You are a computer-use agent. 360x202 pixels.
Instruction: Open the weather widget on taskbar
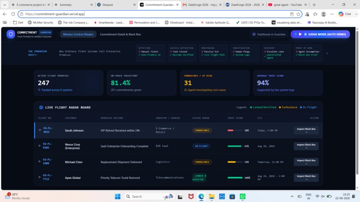click(x=17, y=196)
